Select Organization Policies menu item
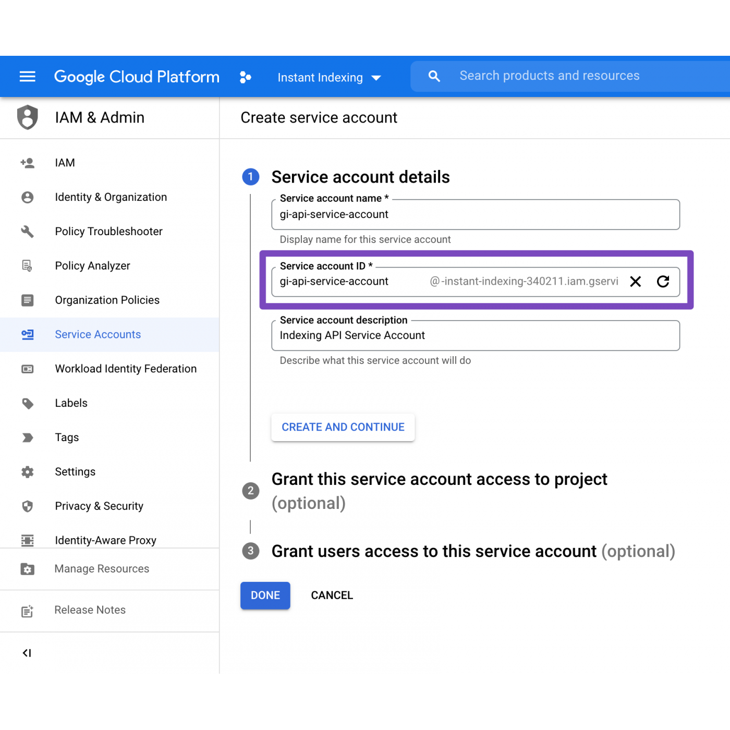730x730 pixels. pos(107,300)
